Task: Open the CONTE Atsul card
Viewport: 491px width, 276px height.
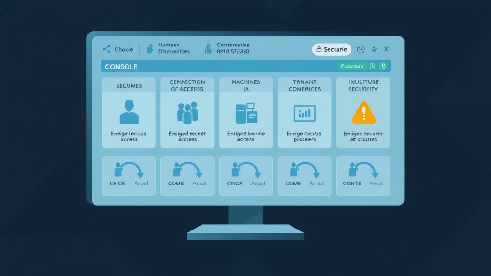Action: [363, 175]
